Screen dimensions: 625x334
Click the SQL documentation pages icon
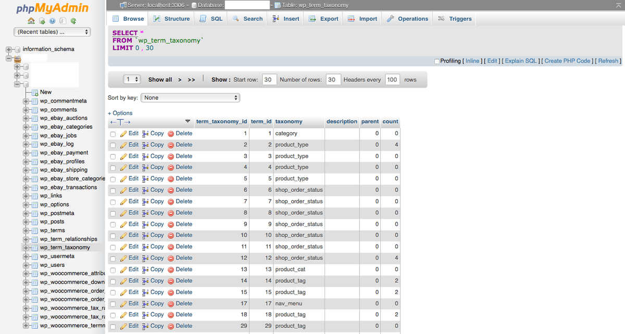[62, 21]
